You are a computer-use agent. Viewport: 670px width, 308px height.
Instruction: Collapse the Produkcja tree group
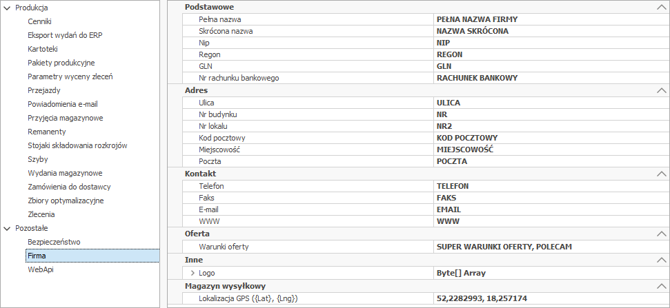7,8
